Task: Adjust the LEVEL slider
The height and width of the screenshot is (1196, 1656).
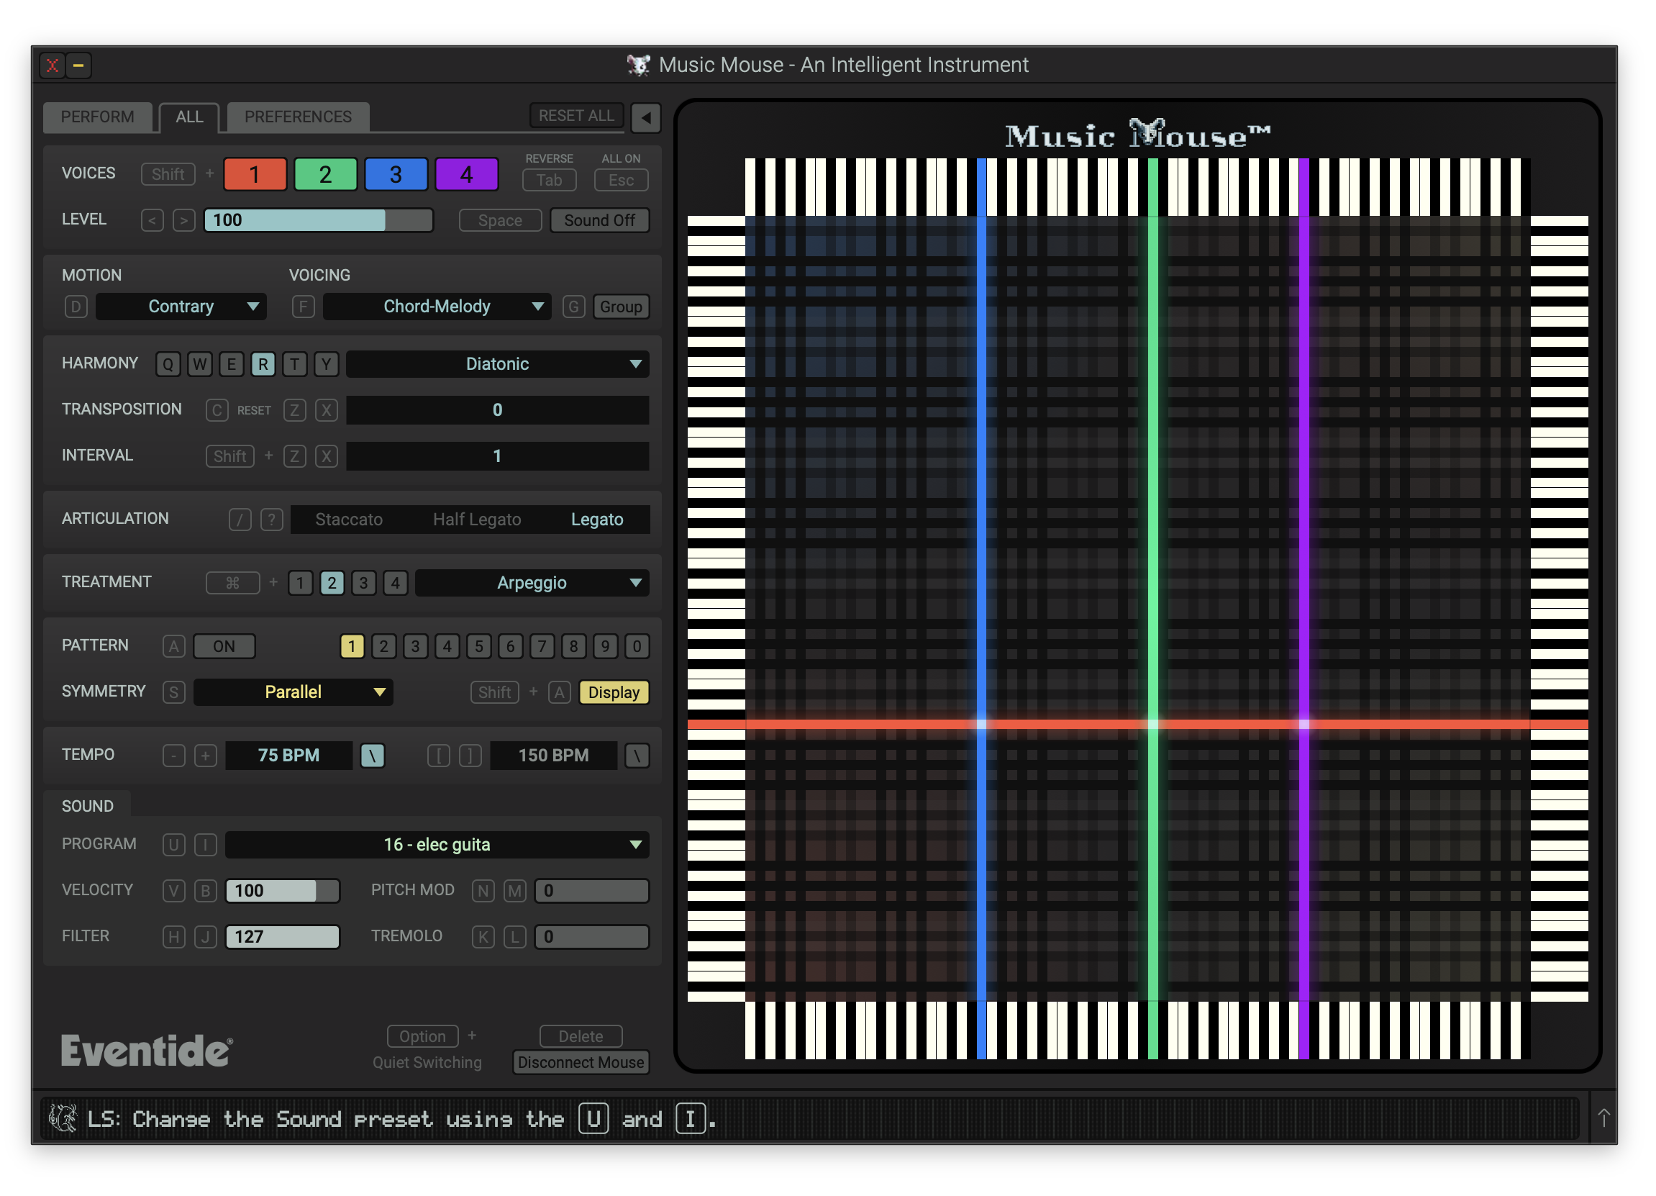Action: (318, 221)
